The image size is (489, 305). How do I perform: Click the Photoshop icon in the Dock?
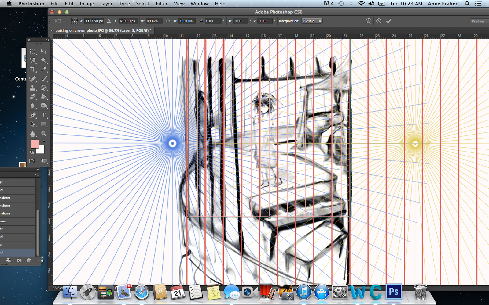pyautogui.click(x=394, y=292)
